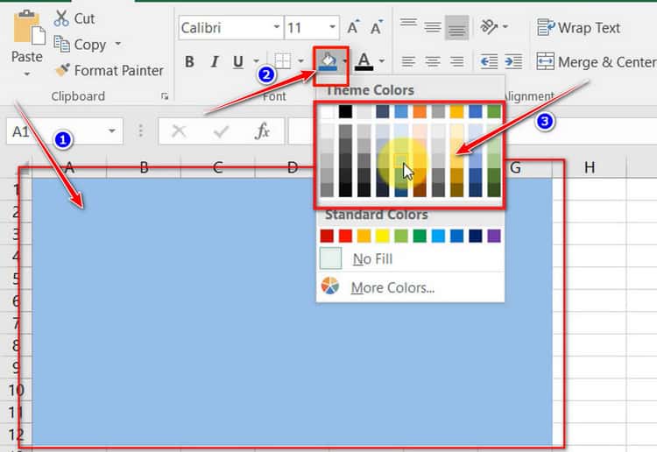Decrease the indent level

pyautogui.click(x=489, y=61)
